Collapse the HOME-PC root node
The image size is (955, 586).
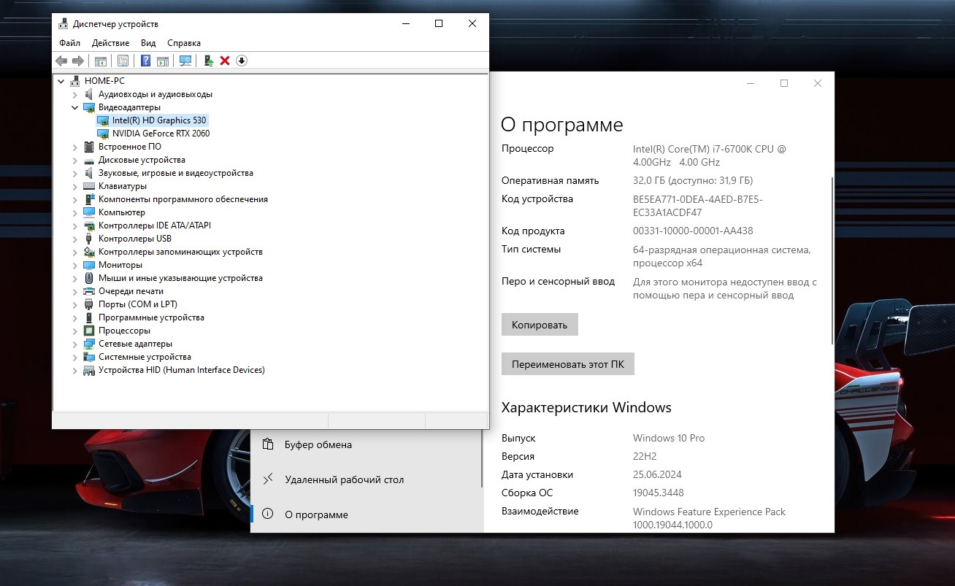(x=61, y=81)
